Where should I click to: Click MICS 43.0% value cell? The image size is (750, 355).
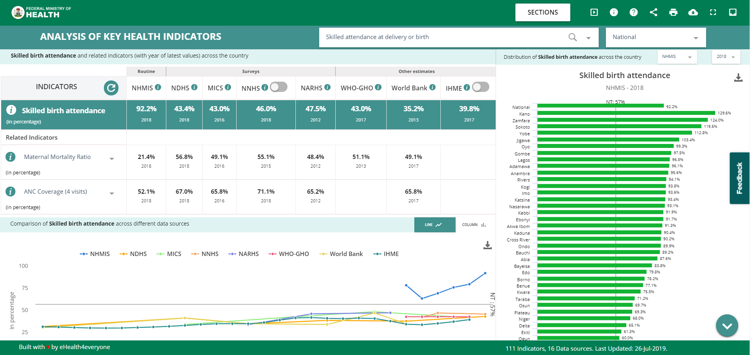(x=219, y=114)
